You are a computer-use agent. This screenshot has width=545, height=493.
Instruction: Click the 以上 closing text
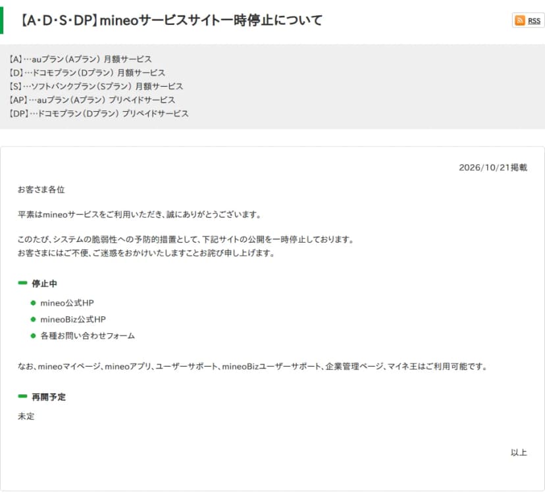[519, 452]
